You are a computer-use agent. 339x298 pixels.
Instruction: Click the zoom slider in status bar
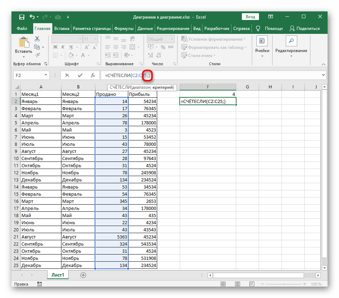(x=283, y=284)
